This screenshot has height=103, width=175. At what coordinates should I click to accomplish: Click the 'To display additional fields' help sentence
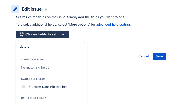[73, 25]
